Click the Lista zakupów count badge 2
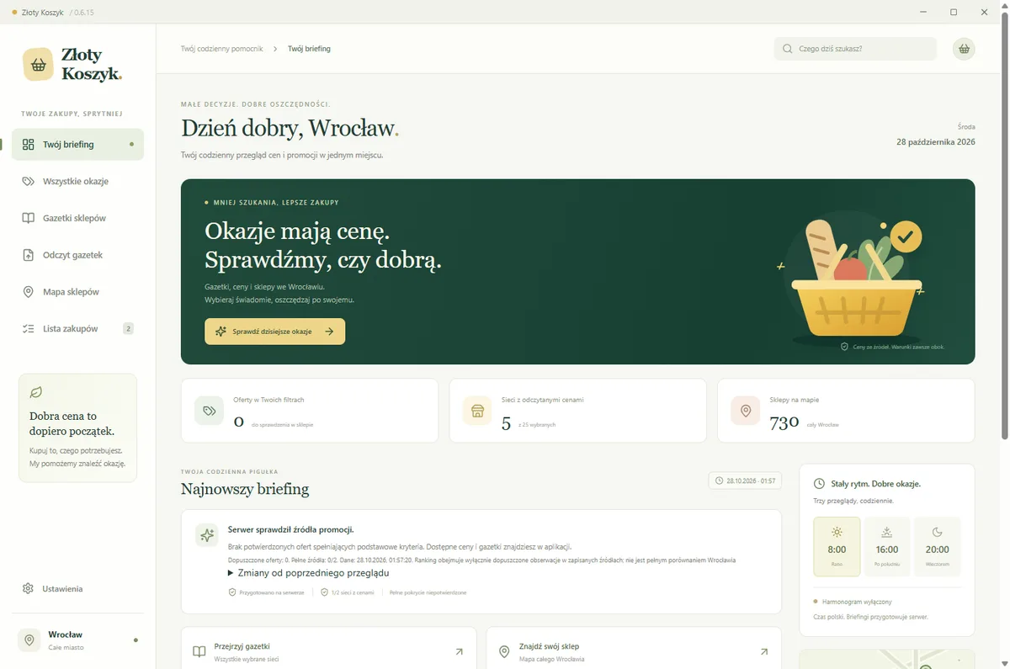 coord(128,329)
